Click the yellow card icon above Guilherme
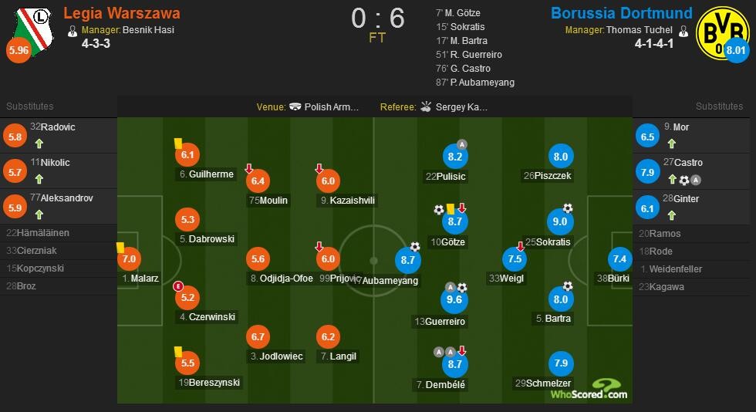 (178, 144)
